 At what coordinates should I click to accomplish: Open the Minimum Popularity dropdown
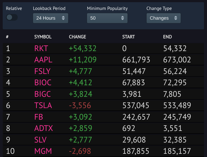[x=107, y=18]
